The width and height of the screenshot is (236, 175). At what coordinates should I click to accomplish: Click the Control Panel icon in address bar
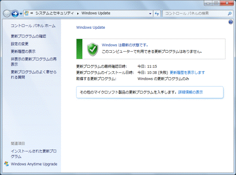27,13
